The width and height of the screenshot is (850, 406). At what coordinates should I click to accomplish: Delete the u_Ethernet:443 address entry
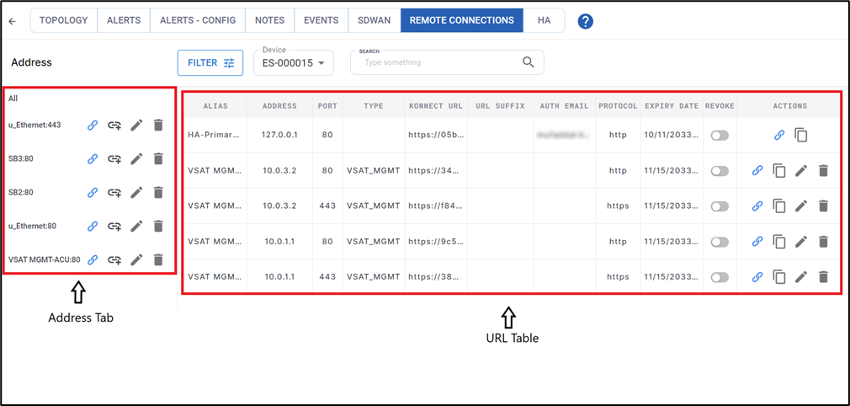(158, 126)
